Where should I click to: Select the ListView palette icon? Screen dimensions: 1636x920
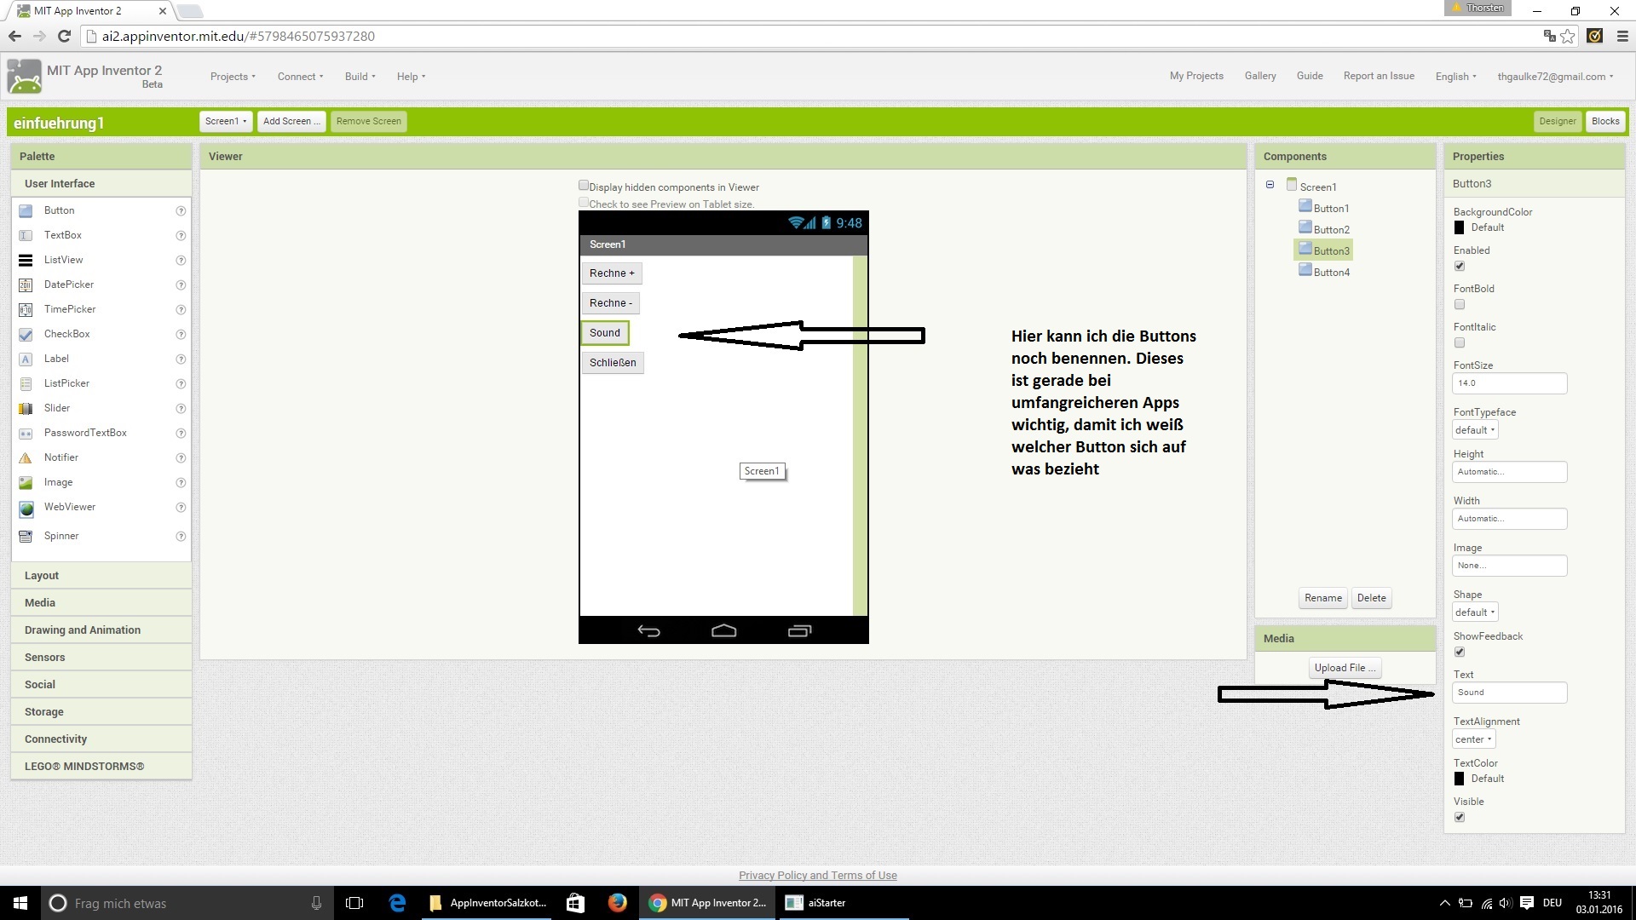26,260
